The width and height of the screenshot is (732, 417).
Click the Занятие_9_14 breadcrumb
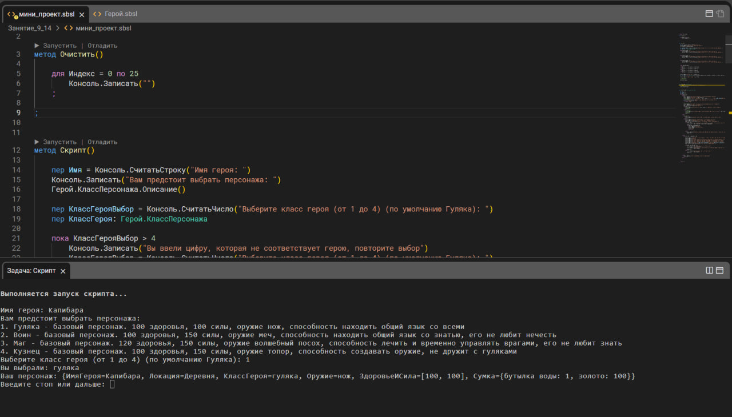pyautogui.click(x=30, y=28)
